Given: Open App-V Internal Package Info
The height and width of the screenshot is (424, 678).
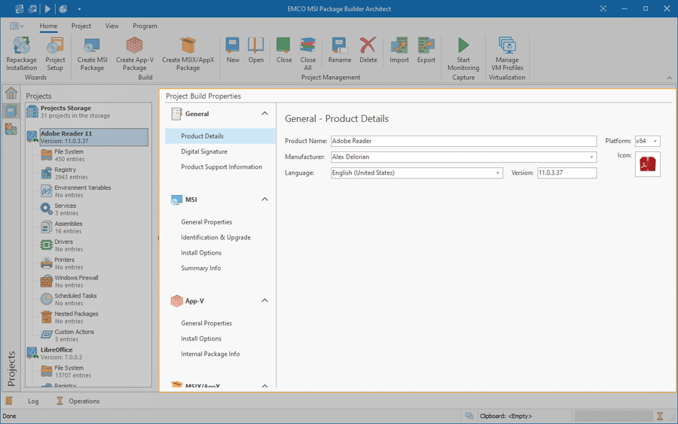Looking at the screenshot, I should pos(210,354).
